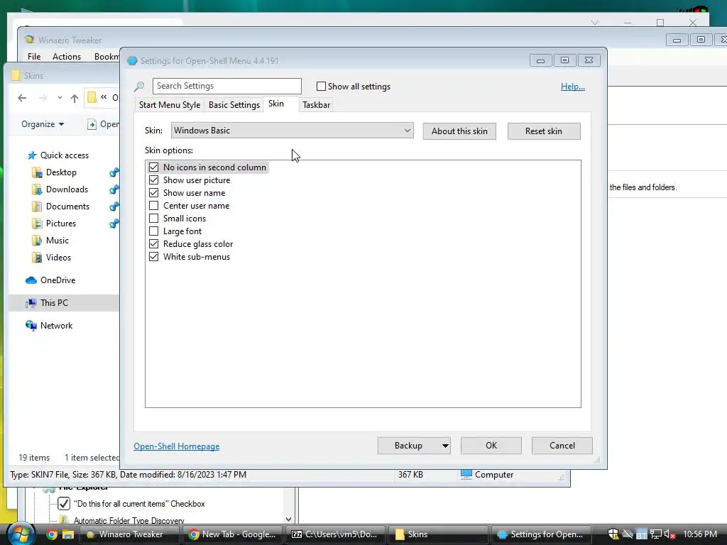Go up one folder level in Skins window
This screenshot has width=727, height=545.
pos(74,98)
